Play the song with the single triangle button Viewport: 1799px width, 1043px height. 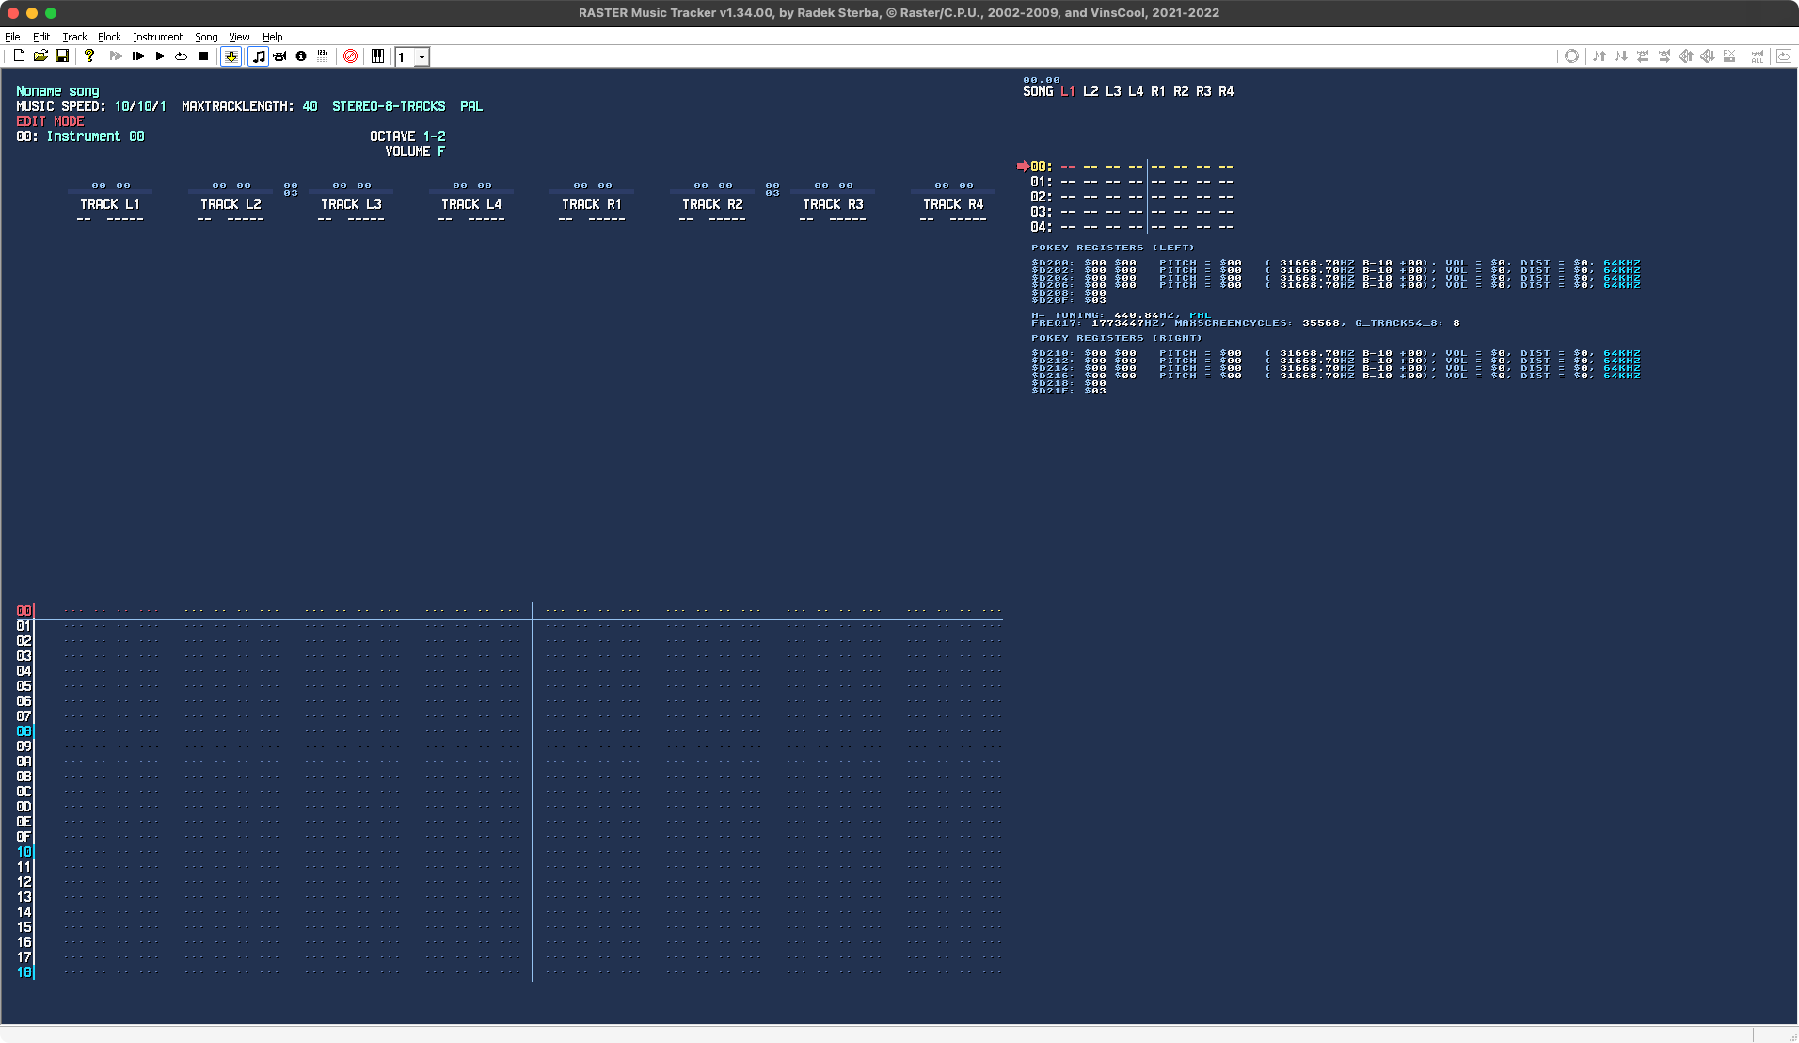click(160, 56)
